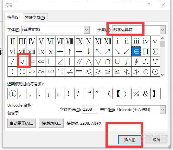Screen dimensions: 173x150
Task: Select the infinity ∞ symbol
Action: [x=41, y=62]
